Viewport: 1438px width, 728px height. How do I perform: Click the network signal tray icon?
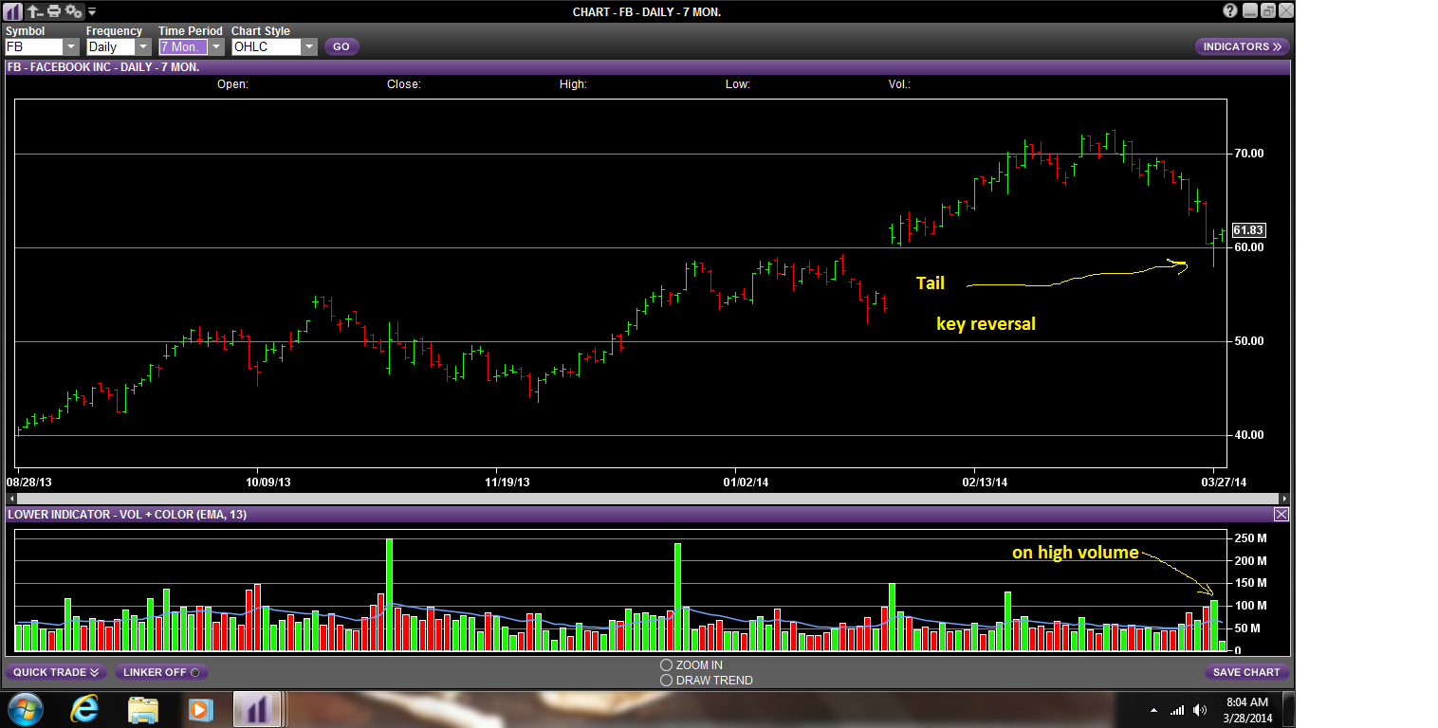pyautogui.click(x=1177, y=710)
